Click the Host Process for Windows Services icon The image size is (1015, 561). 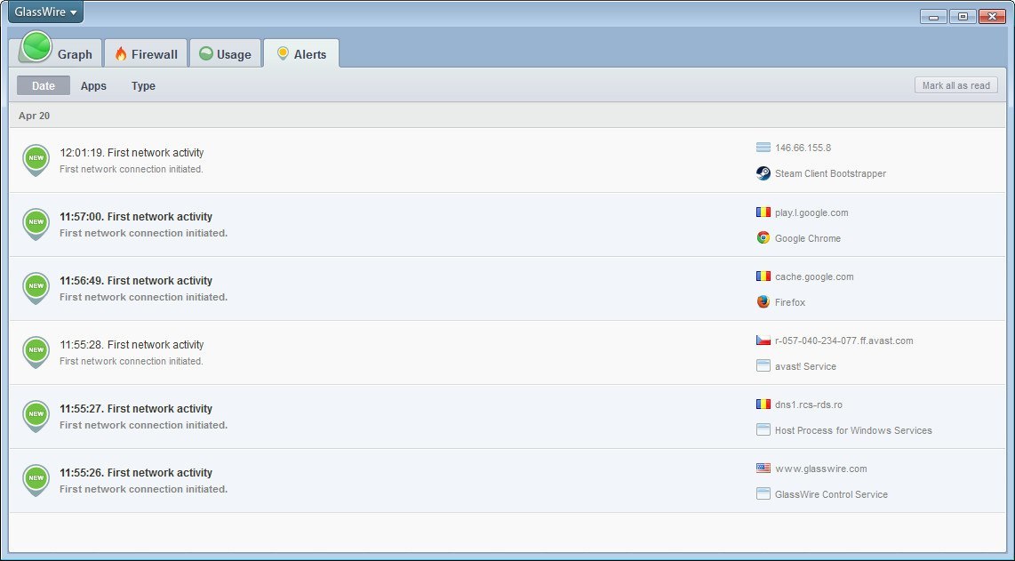click(x=763, y=430)
